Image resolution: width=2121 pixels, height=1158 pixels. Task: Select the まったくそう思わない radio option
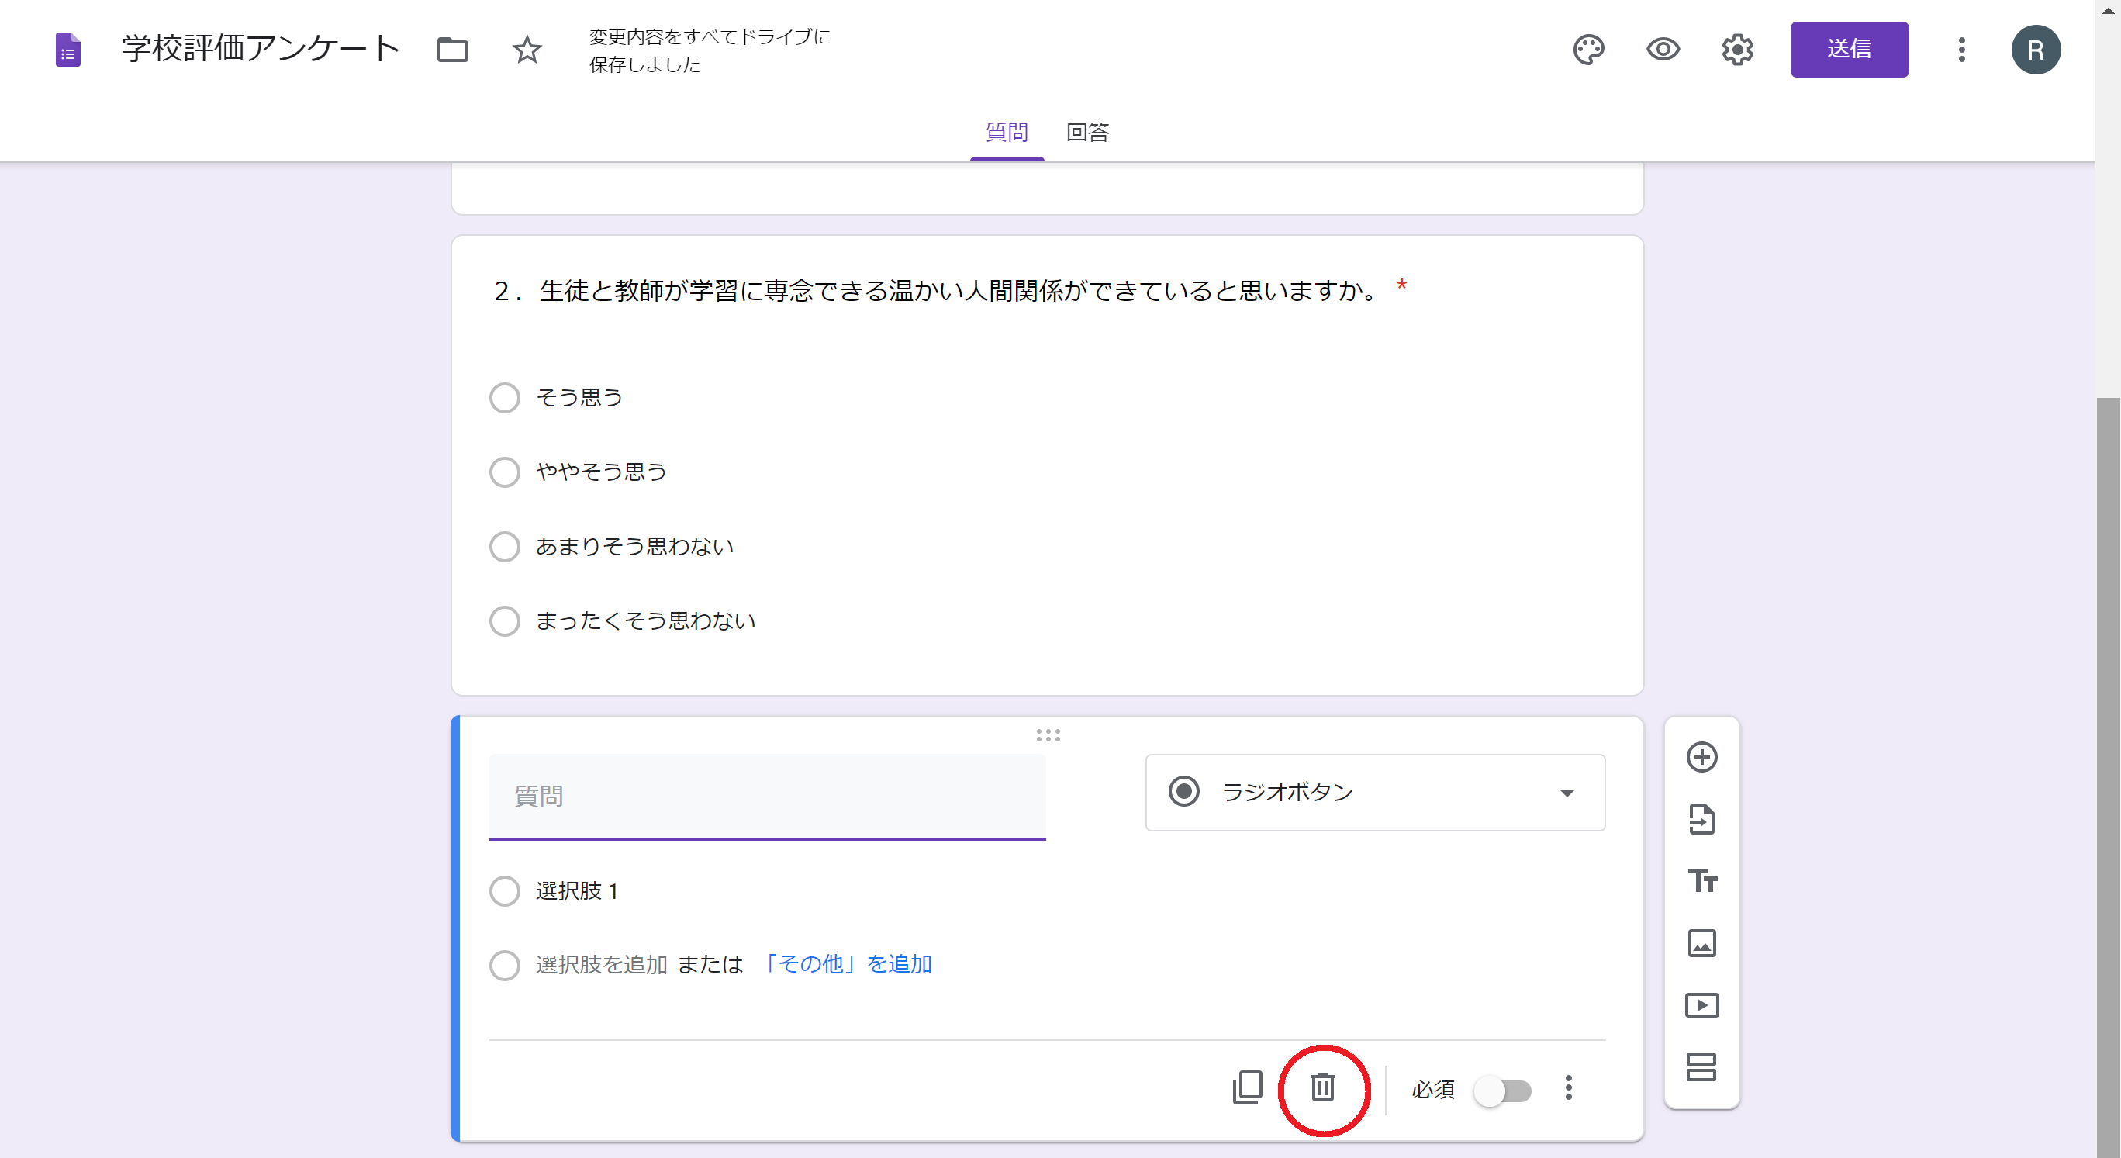(x=505, y=620)
